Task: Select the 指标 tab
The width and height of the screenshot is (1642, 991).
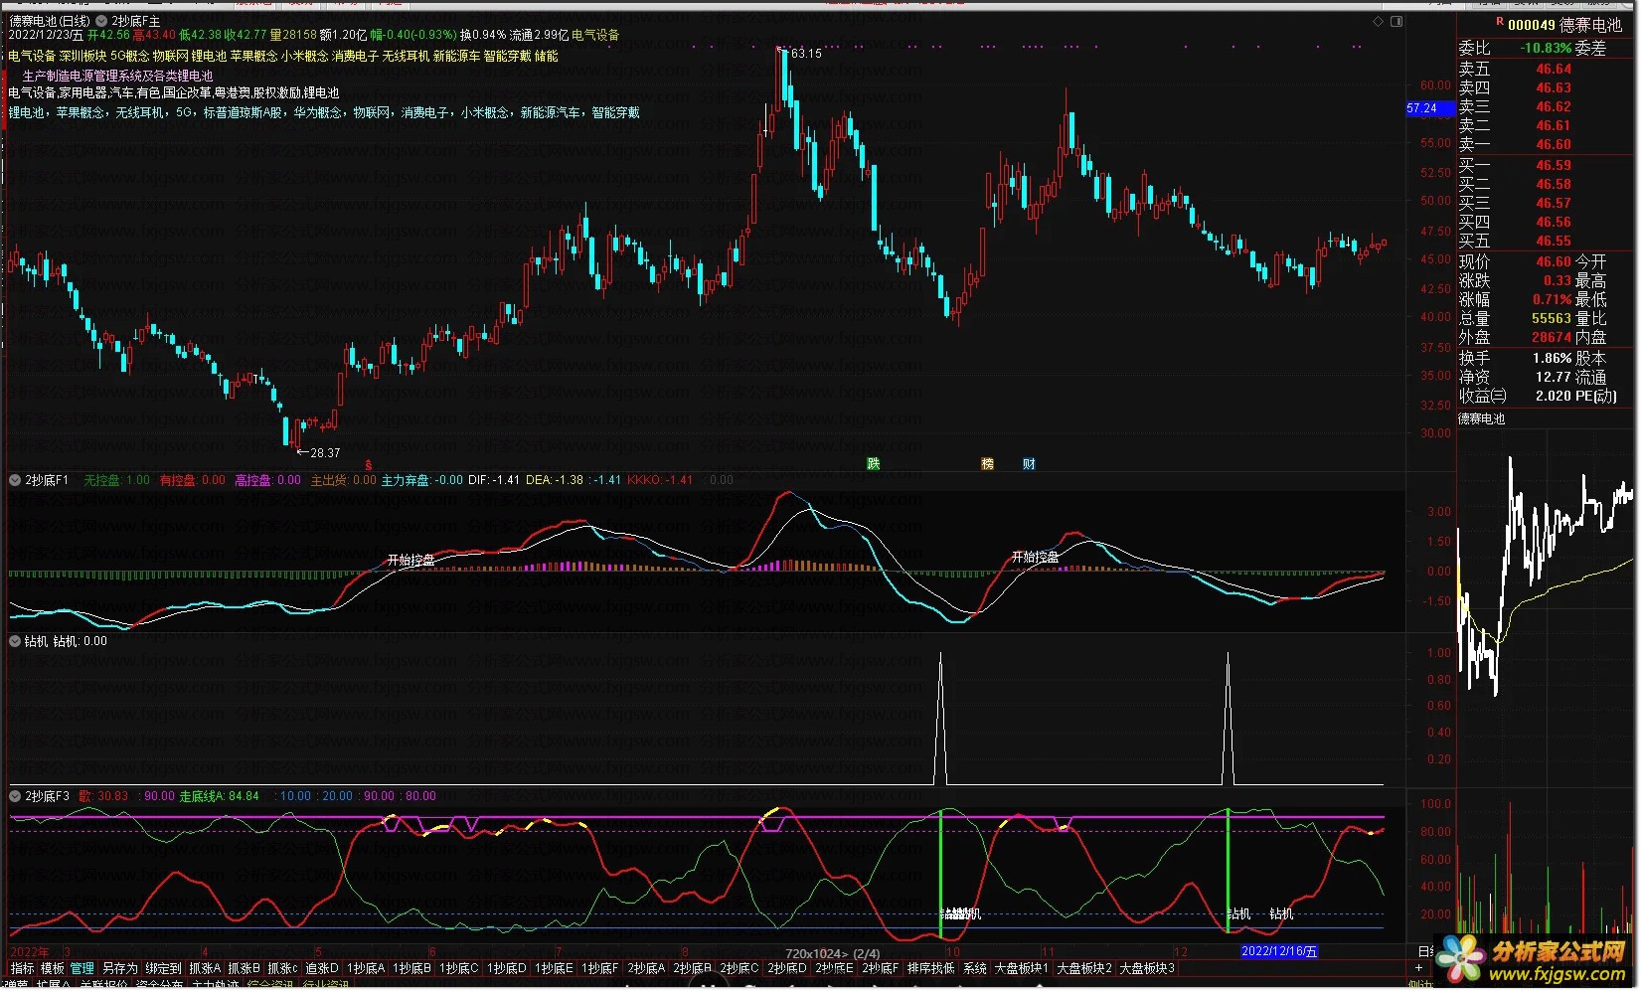Action: click(x=22, y=969)
